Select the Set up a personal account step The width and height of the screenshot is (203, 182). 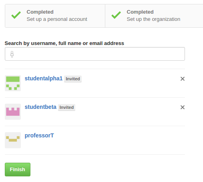click(x=55, y=16)
